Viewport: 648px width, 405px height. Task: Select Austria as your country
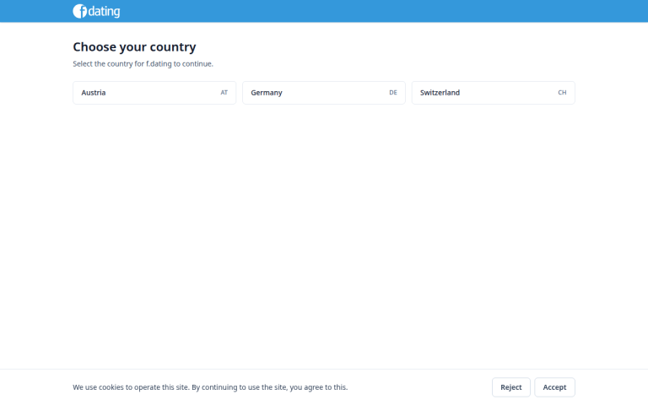pyautogui.click(x=154, y=93)
